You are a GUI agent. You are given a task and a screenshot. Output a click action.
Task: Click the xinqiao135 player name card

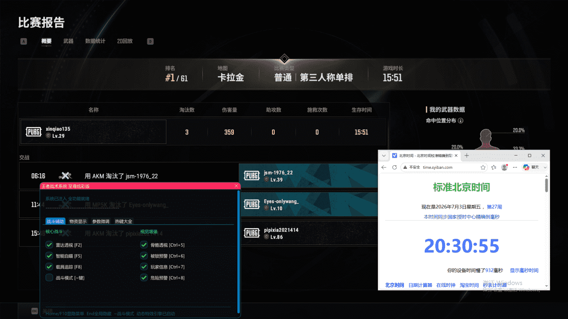click(94, 132)
